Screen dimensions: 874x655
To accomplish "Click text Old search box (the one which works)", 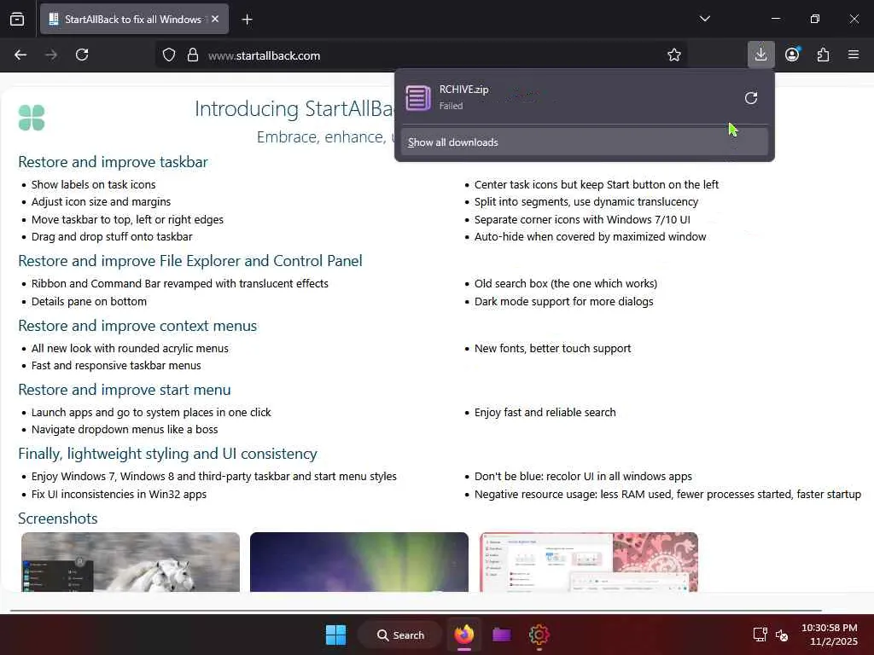I will 565,283.
